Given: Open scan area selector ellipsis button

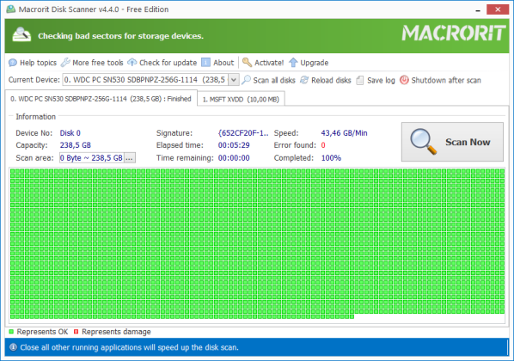Looking at the screenshot, I should tap(129, 157).
